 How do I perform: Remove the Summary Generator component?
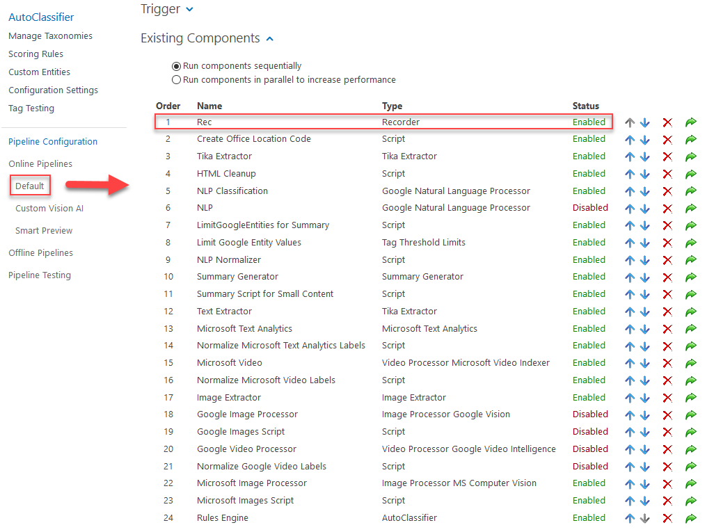coord(667,277)
